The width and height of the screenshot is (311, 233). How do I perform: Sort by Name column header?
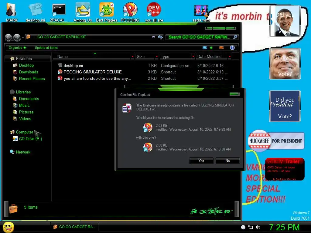coord(94,56)
